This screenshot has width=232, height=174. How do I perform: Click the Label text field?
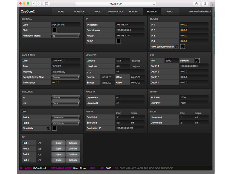point(66,25)
